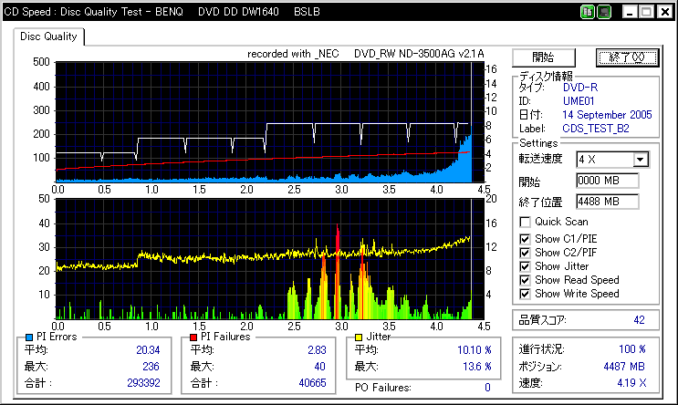Open the 転送速度 speed dropdown arrow
Image resolution: width=678 pixels, height=405 pixels.
coord(641,160)
